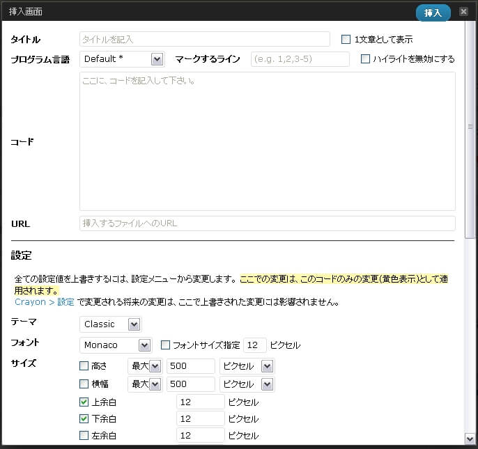Close the 挿入画面 dialog with X icon

pos(463,12)
